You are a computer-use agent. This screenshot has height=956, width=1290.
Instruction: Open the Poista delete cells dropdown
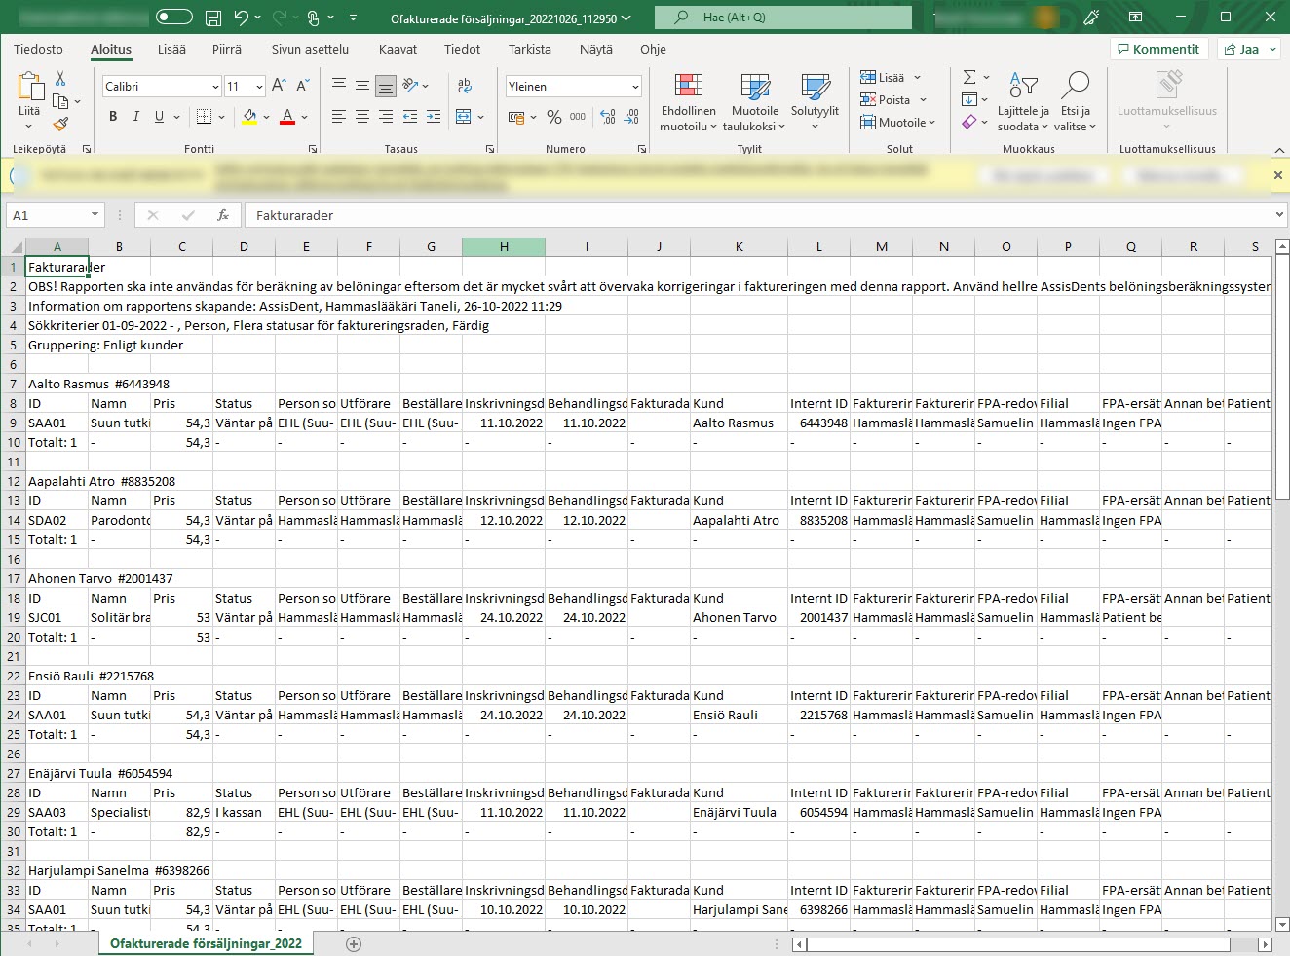tap(893, 99)
